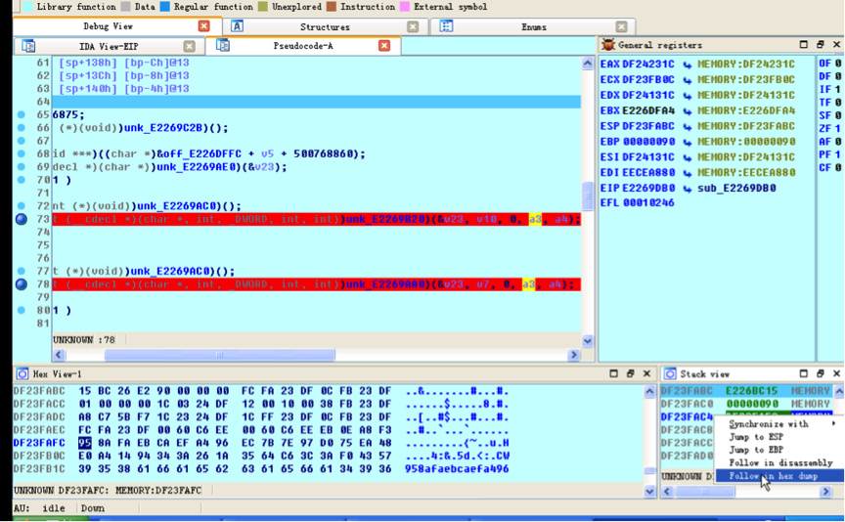Click pseudocode horizontal scroll left arrow

[59, 355]
